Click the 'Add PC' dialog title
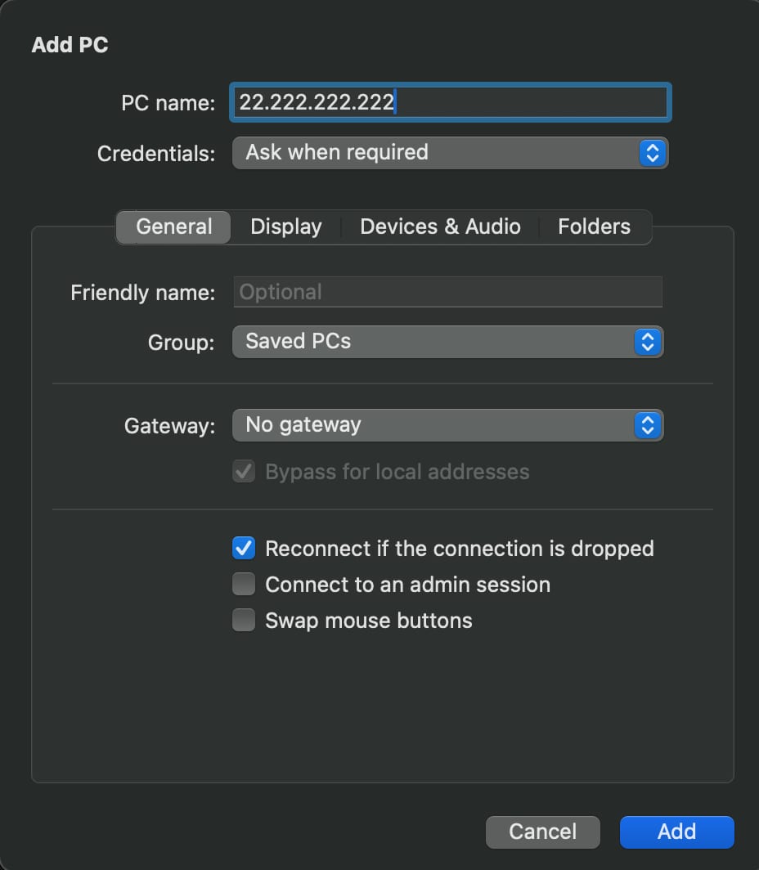The width and height of the screenshot is (759, 870). tap(70, 45)
